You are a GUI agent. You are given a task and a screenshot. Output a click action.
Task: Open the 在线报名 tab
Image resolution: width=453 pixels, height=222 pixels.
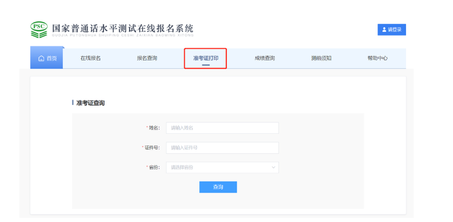(91, 59)
